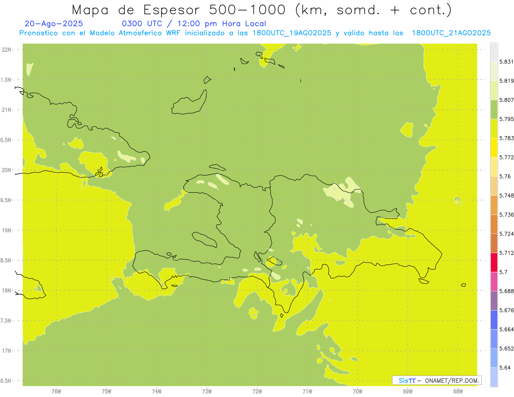
Task: Click the latitude label "20N"
Action: click(x=6, y=170)
